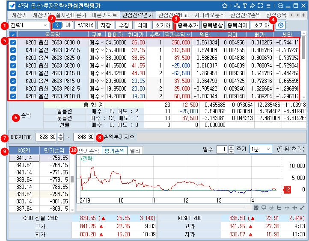Click the star favorites icon in title bar

click(x=225, y=6)
